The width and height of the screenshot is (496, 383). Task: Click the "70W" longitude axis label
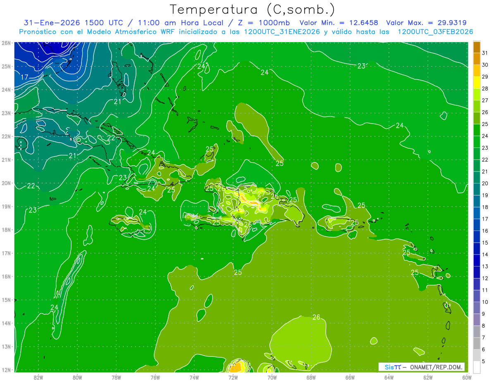tap(272, 377)
